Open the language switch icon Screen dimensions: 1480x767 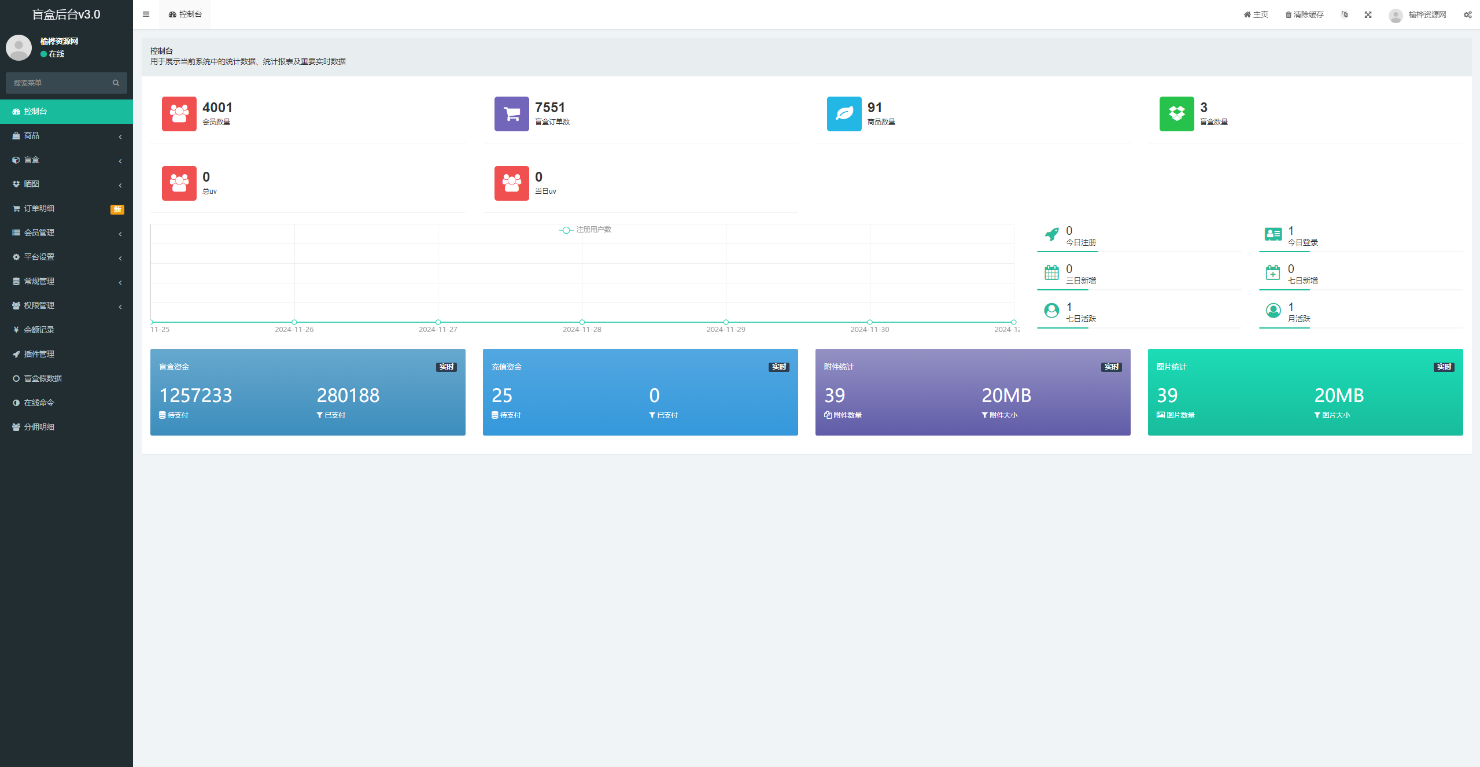pos(1344,14)
